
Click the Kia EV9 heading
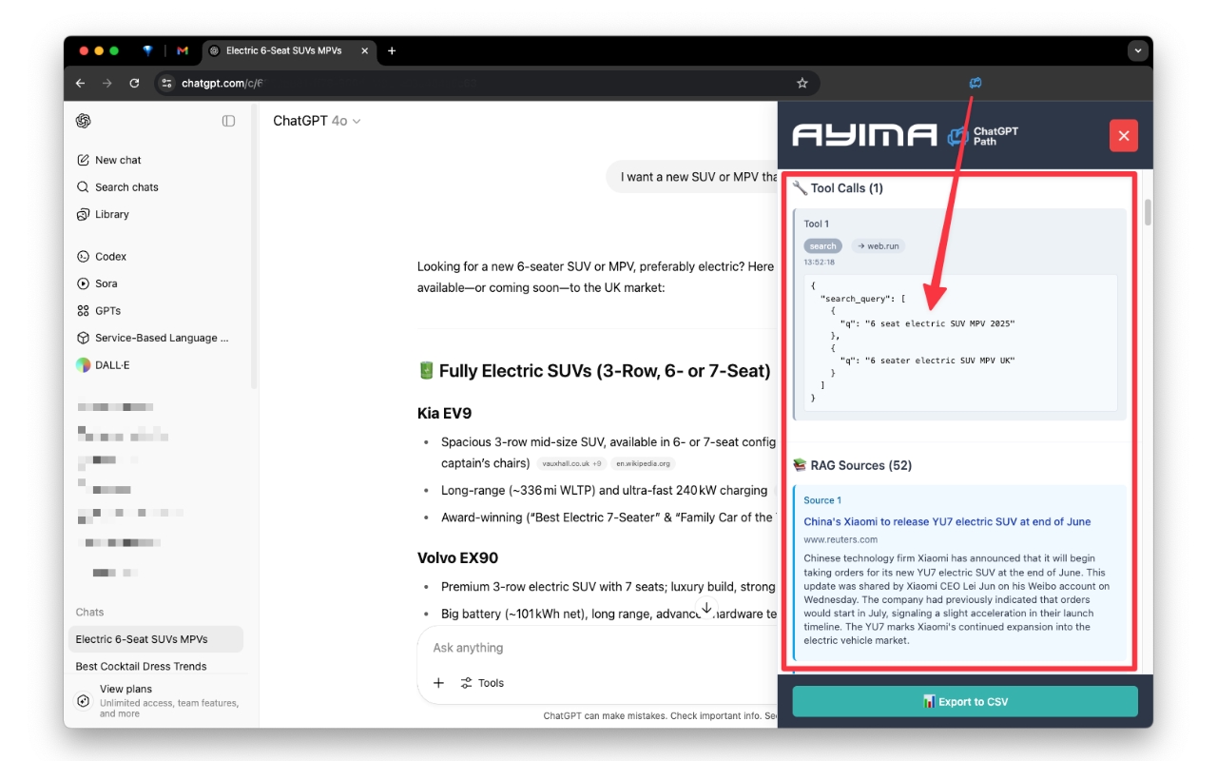point(444,413)
